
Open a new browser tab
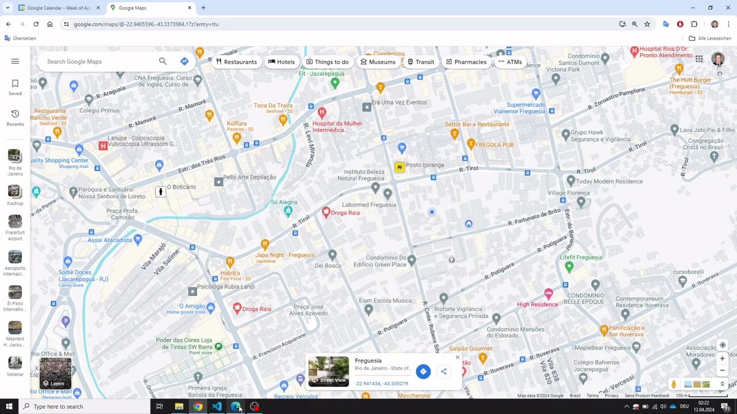click(203, 8)
